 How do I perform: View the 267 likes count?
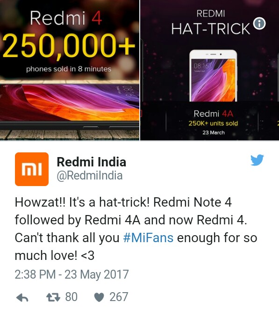point(119,297)
